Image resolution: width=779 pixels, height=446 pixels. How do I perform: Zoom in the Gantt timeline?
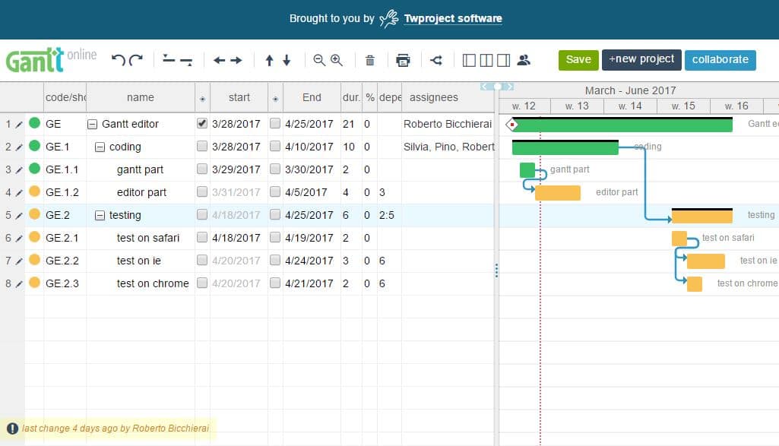337,60
